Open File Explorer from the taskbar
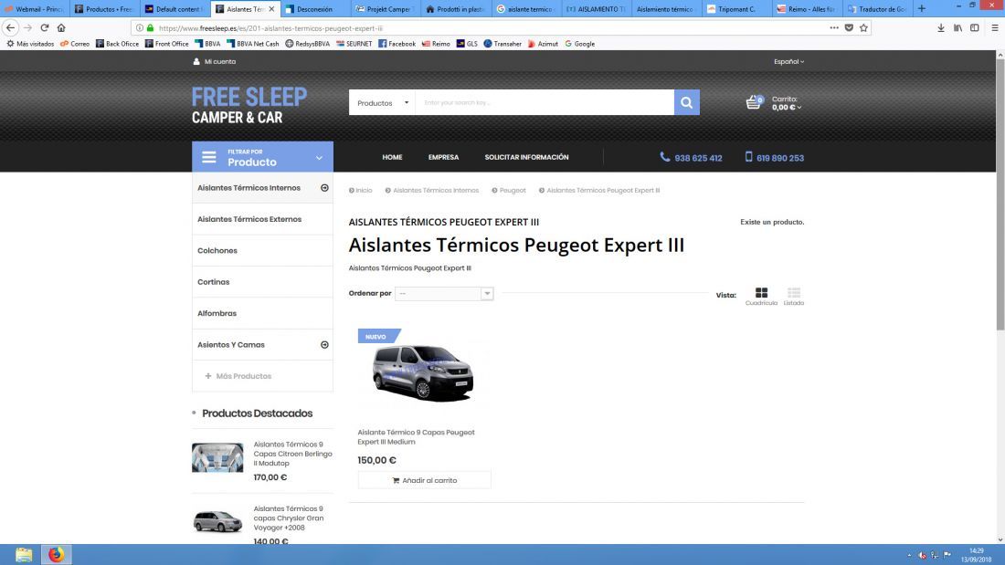Viewport: 1005px width, 565px height. (24, 554)
